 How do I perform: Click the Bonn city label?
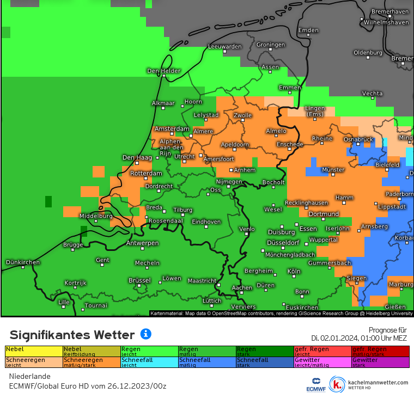[x=302, y=291]
